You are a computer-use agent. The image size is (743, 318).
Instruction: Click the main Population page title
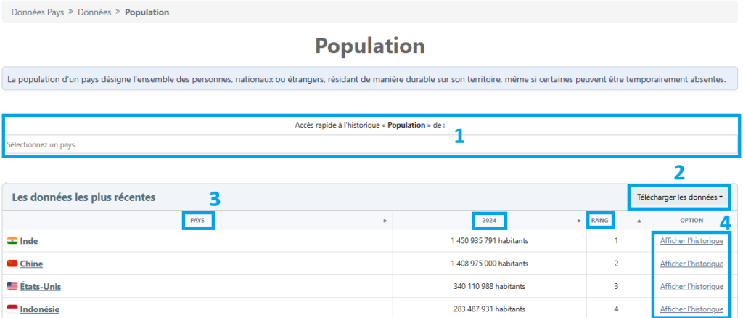coord(370,46)
